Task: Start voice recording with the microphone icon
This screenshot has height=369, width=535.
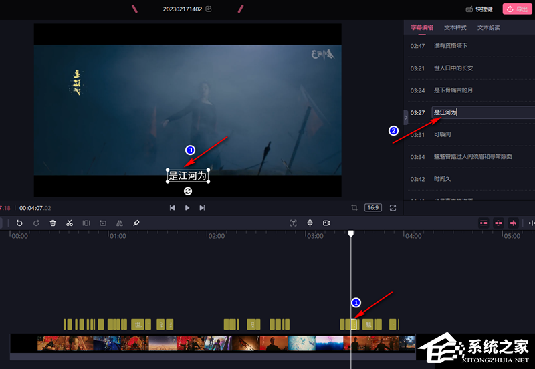Action: 310,223
